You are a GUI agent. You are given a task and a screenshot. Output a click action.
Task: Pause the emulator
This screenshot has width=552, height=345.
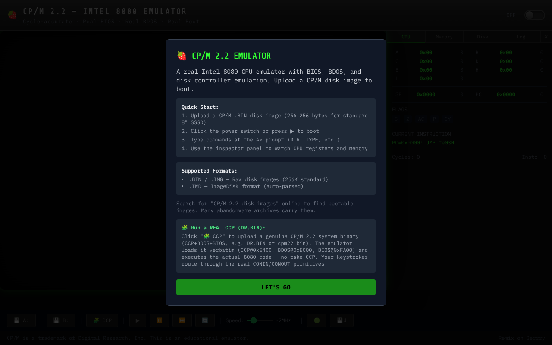pos(159,320)
